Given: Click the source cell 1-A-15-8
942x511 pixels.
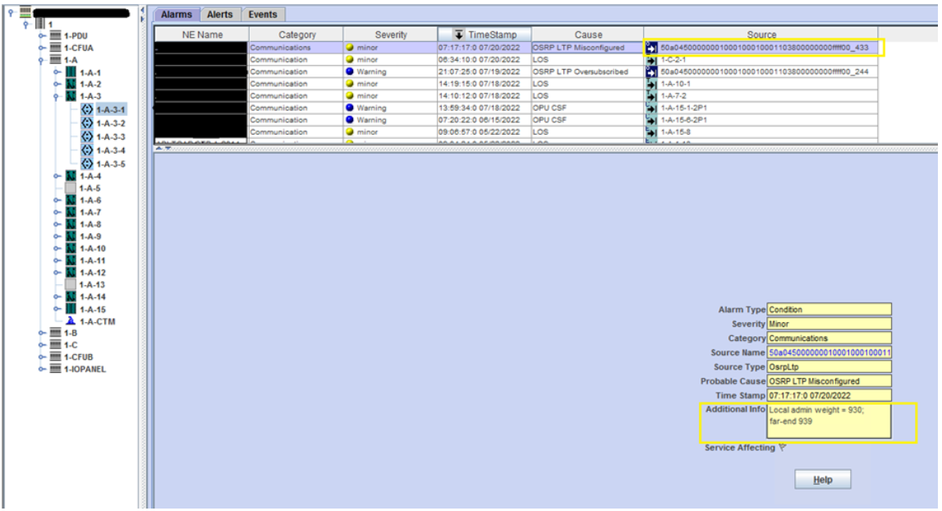Looking at the screenshot, I should [x=761, y=131].
